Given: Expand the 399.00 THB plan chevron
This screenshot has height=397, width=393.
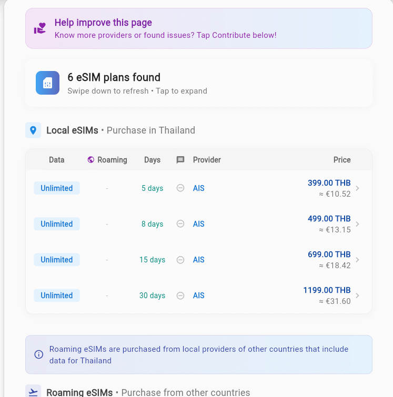Looking at the screenshot, I should coord(358,188).
